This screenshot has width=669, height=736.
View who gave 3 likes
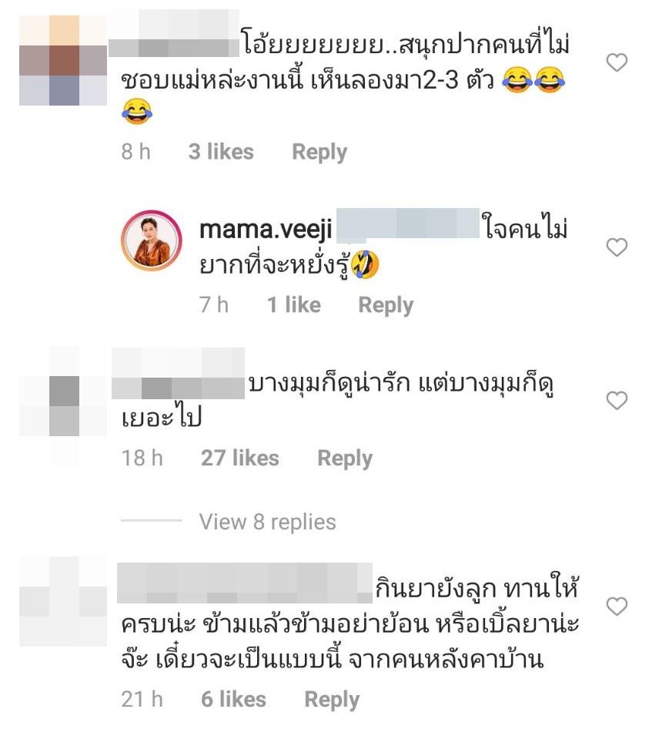coord(221,152)
